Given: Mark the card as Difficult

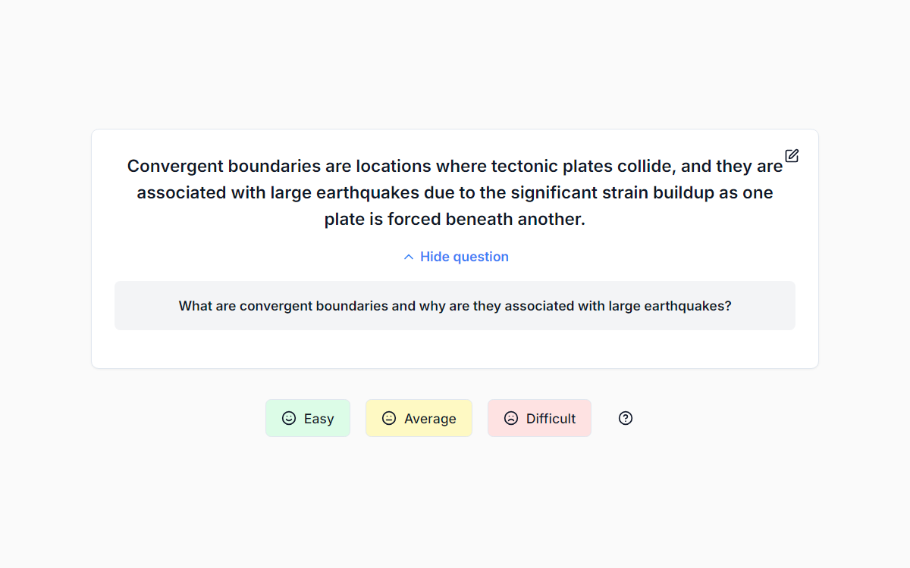Looking at the screenshot, I should point(539,418).
